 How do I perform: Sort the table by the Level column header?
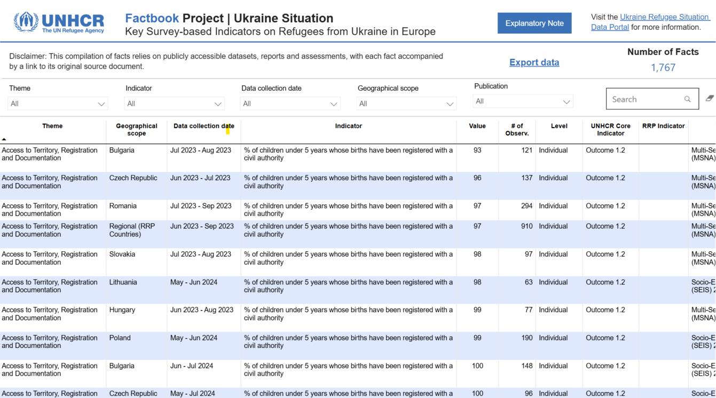559,126
